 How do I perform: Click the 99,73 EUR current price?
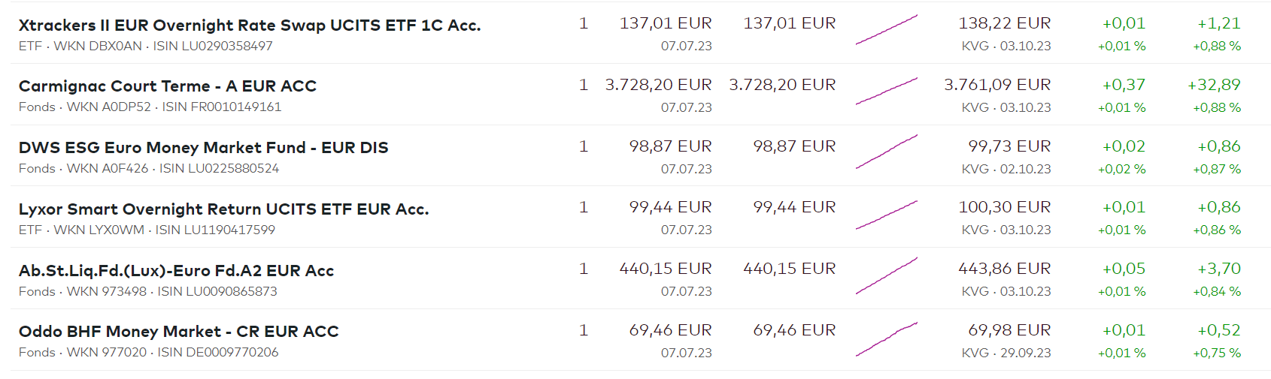coord(1009,146)
